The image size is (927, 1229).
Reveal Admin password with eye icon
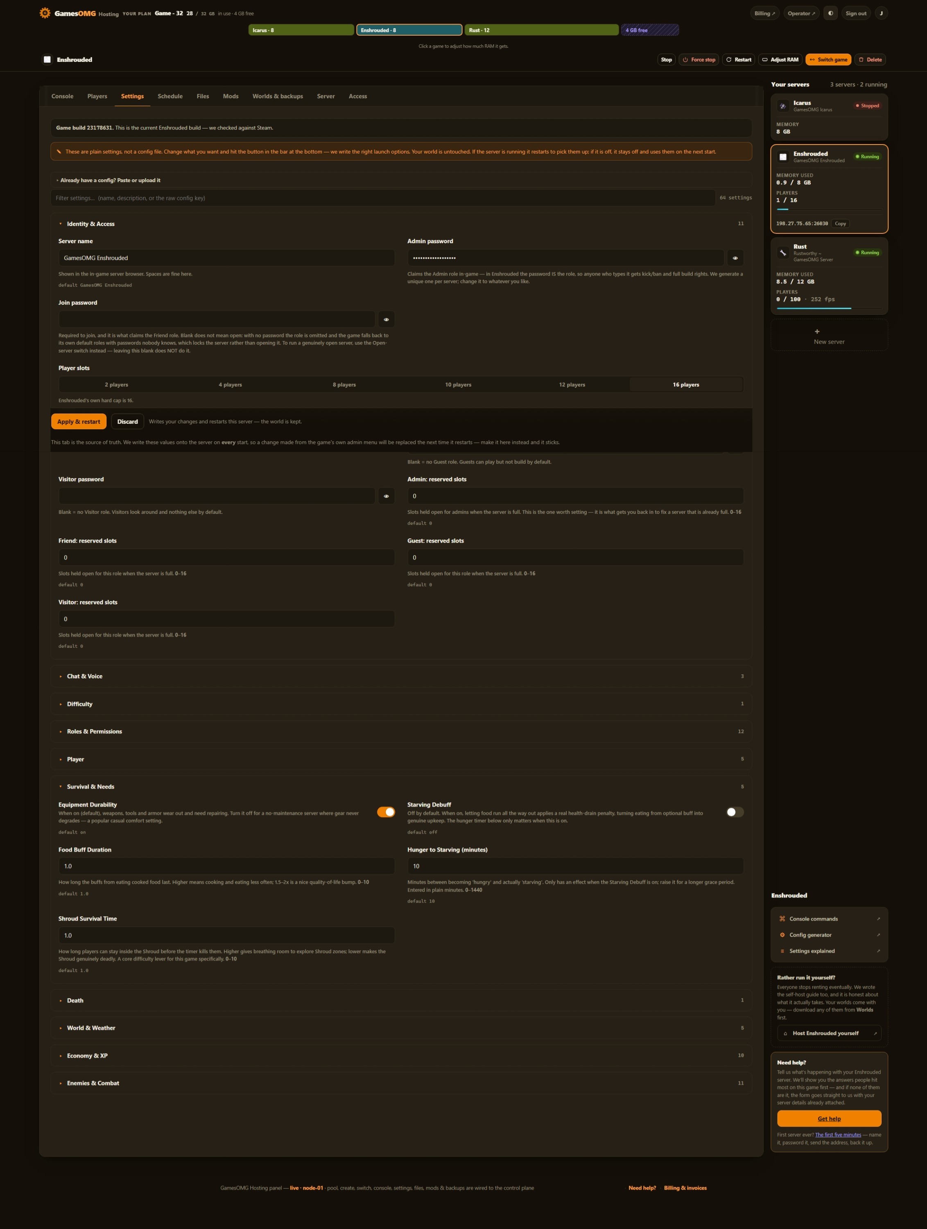[735, 258]
